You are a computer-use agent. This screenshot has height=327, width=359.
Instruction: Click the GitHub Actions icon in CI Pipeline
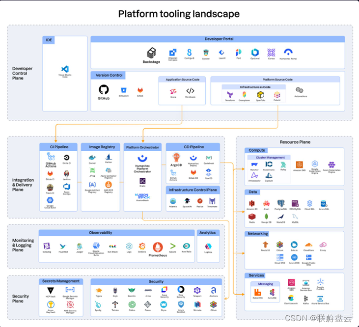click(x=51, y=157)
